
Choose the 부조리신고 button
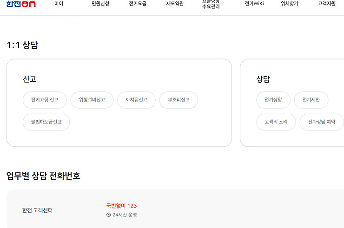click(179, 100)
